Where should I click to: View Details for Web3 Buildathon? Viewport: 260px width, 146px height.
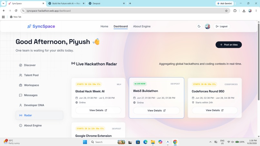coord(156,111)
